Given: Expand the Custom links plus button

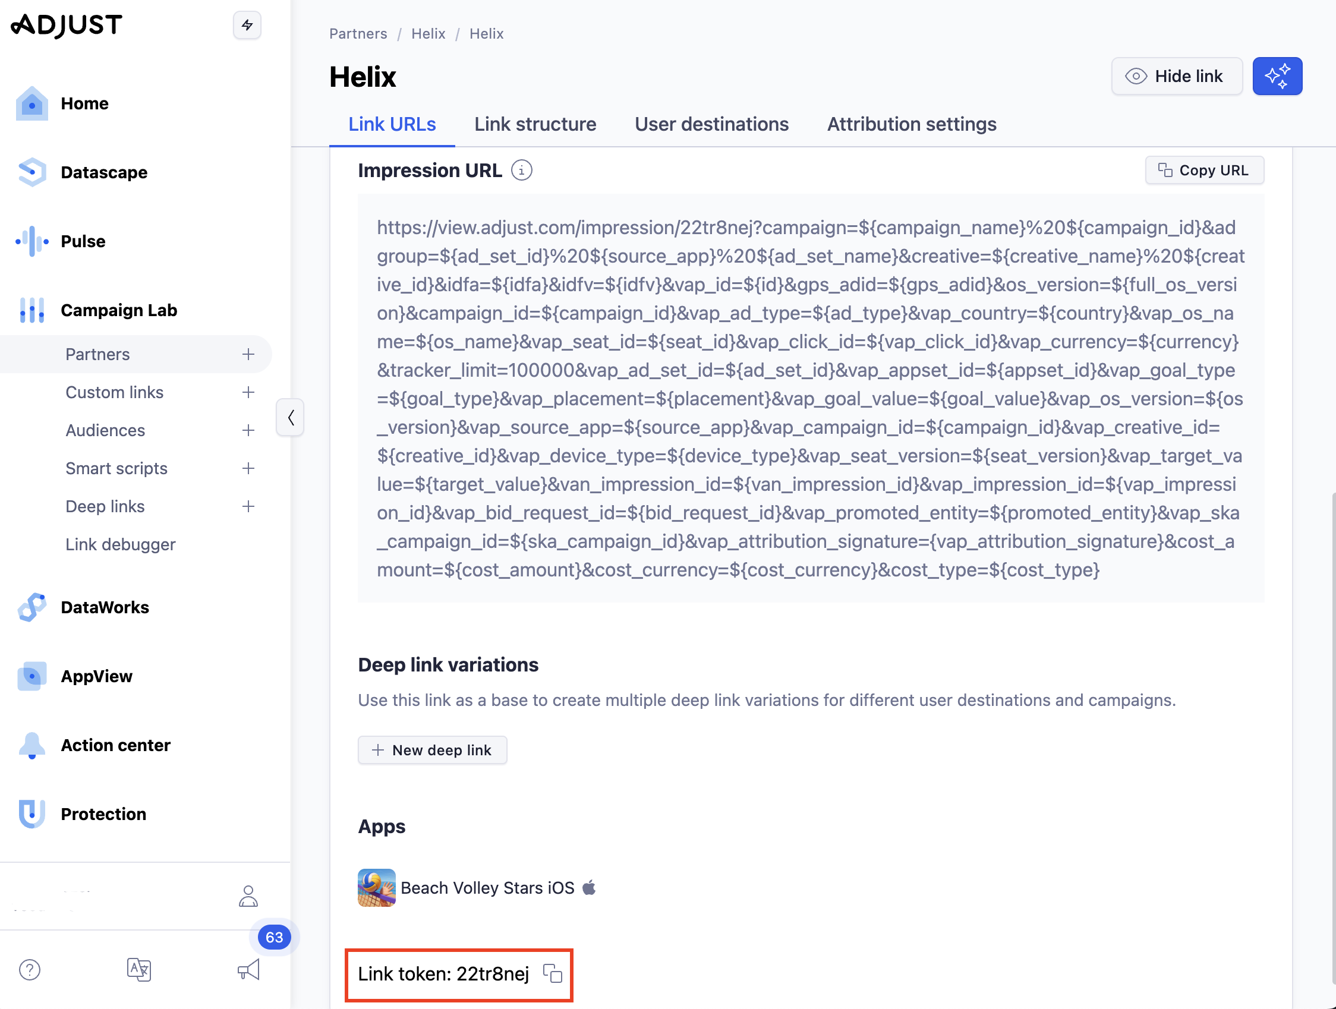Looking at the screenshot, I should [x=248, y=392].
